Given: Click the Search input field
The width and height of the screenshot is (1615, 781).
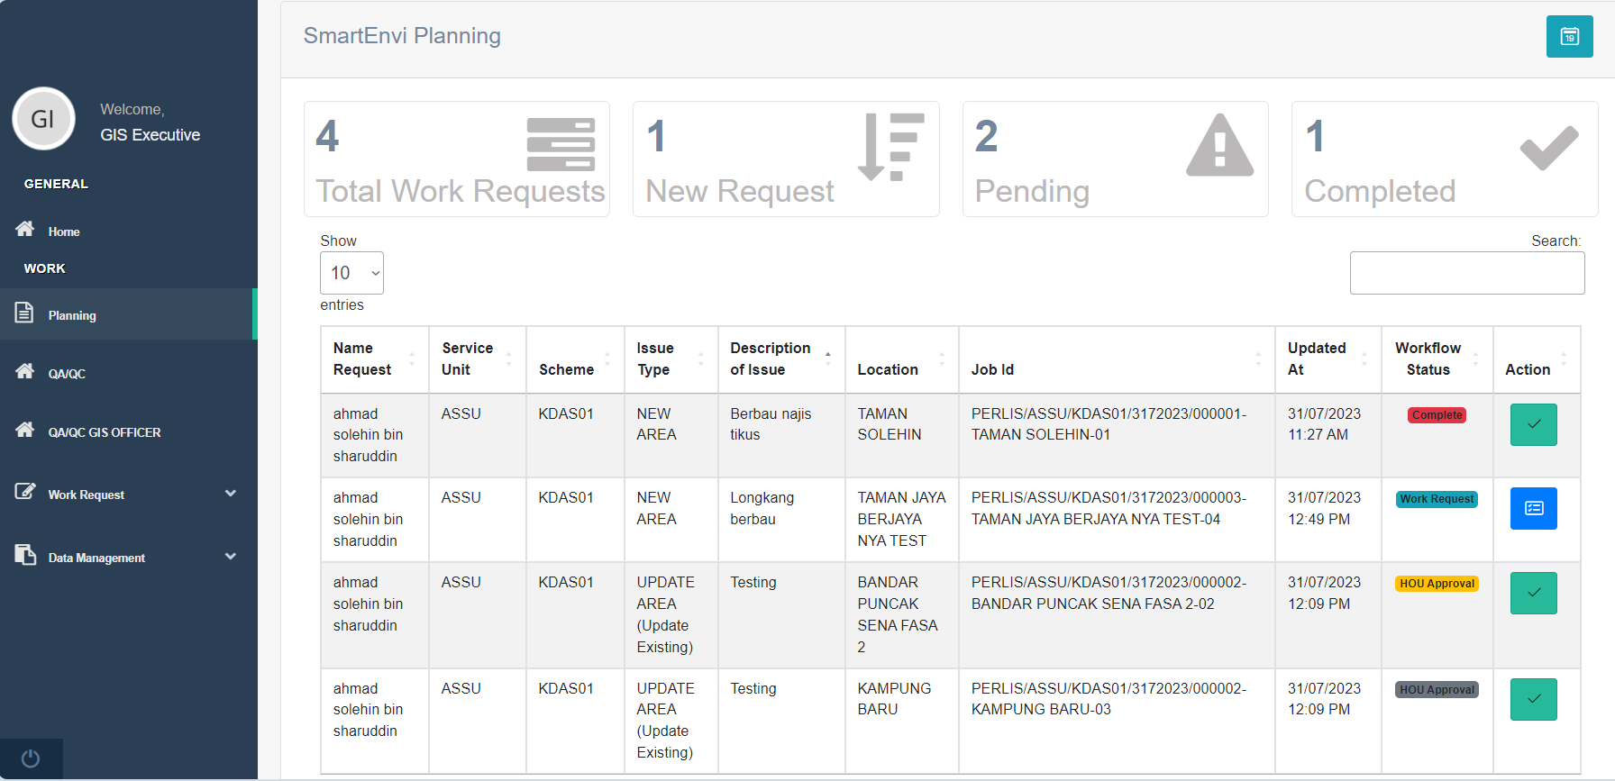Looking at the screenshot, I should [1466, 273].
